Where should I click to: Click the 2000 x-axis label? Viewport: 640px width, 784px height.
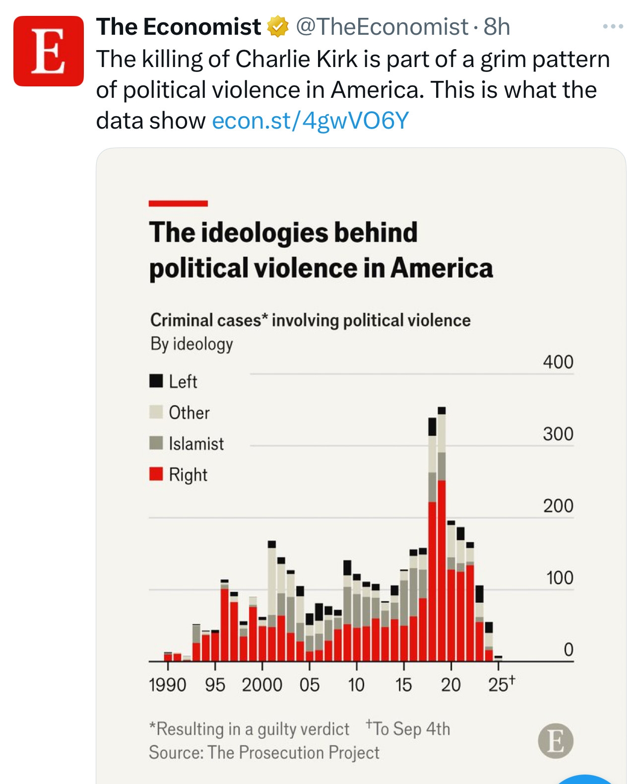tap(262, 685)
